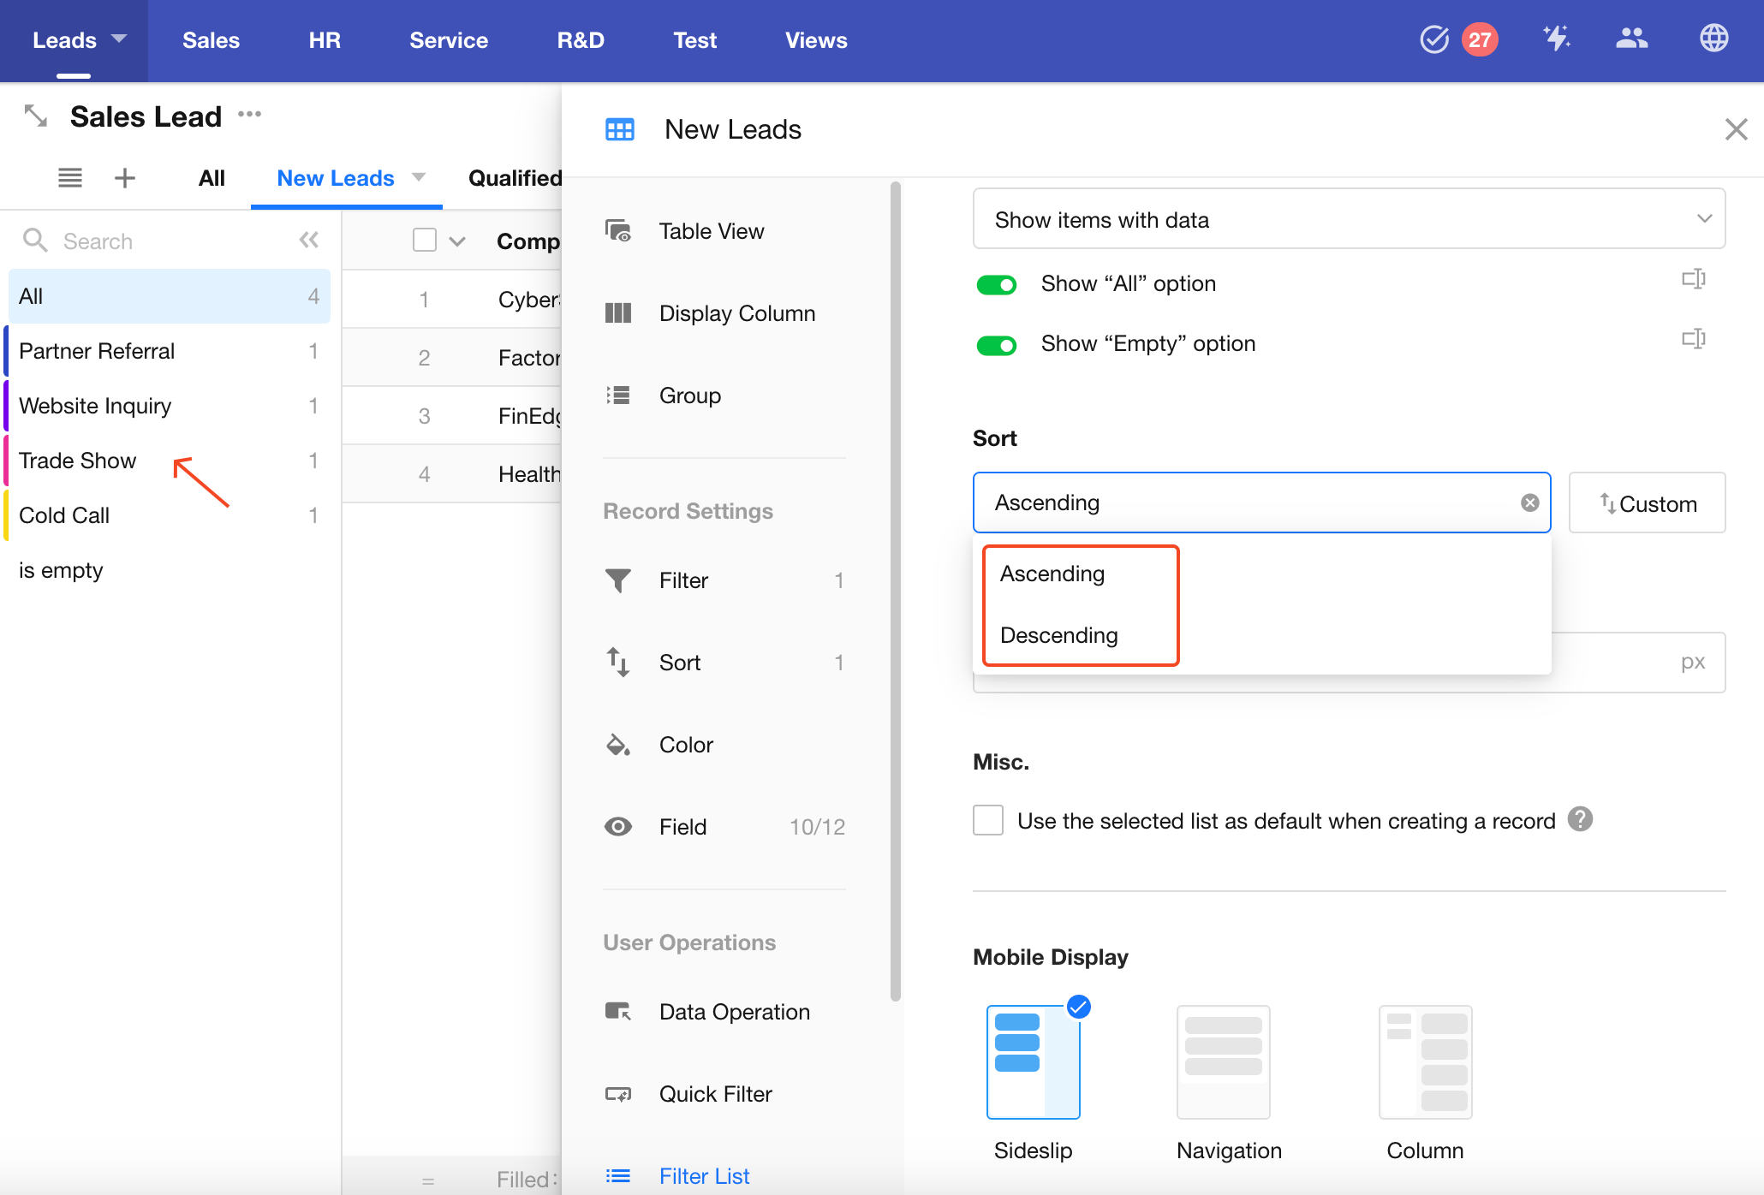Click help icon beside default list option
The height and width of the screenshot is (1195, 1764).
pyautogui.click(x=1580, y=819)
